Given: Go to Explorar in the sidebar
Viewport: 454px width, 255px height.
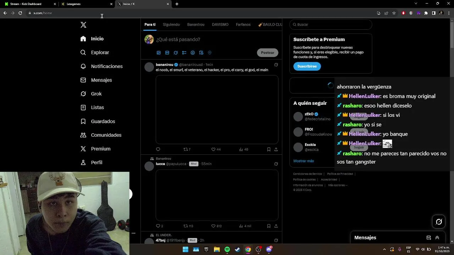Looking at the screenshot, I should click(x=95, y=52).
